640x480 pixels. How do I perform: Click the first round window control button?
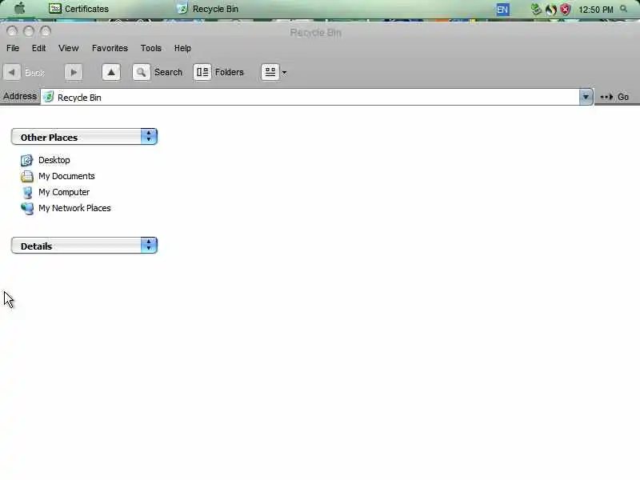point(12,31)
